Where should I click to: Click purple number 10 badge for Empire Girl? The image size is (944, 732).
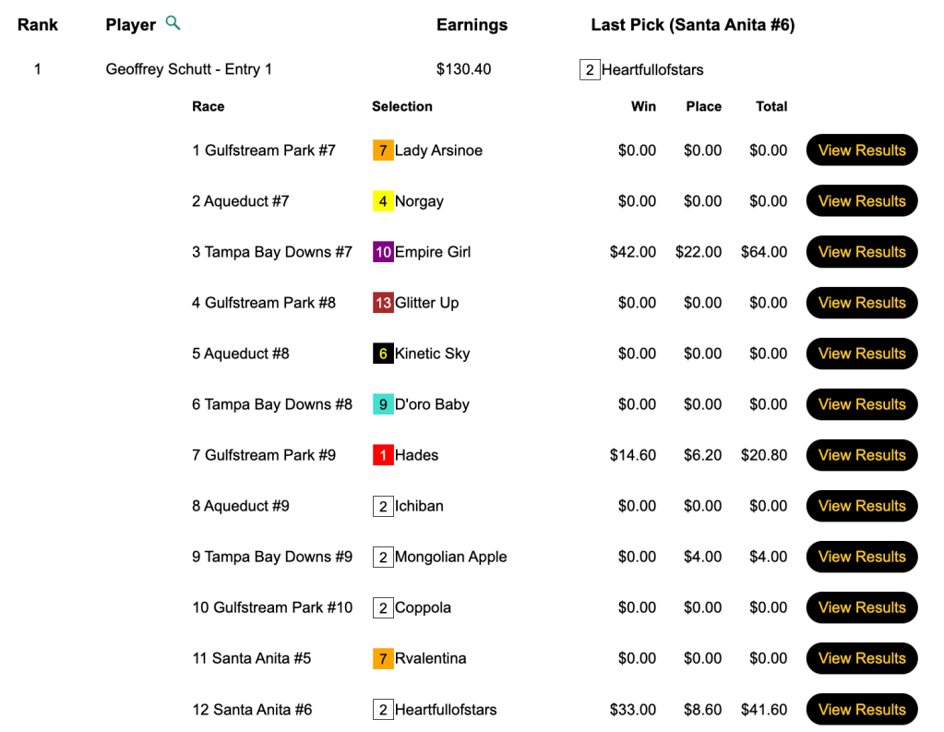(383, 252)
